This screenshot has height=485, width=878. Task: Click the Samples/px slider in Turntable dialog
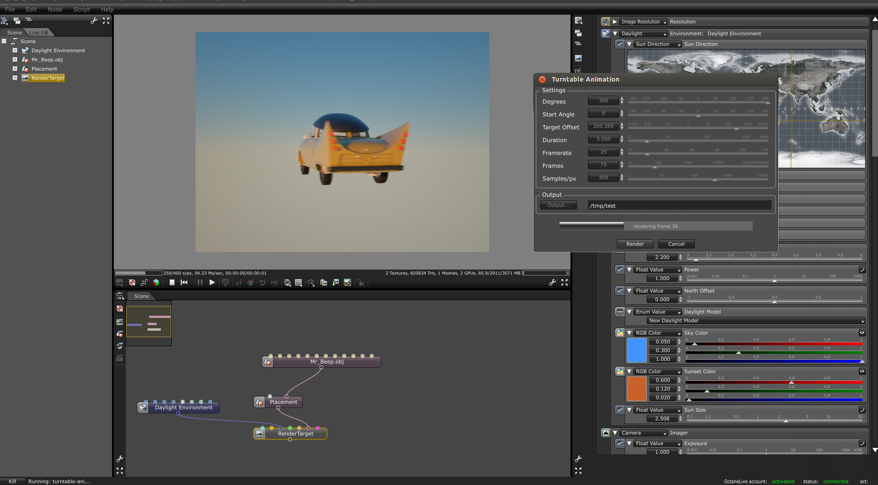698,178
